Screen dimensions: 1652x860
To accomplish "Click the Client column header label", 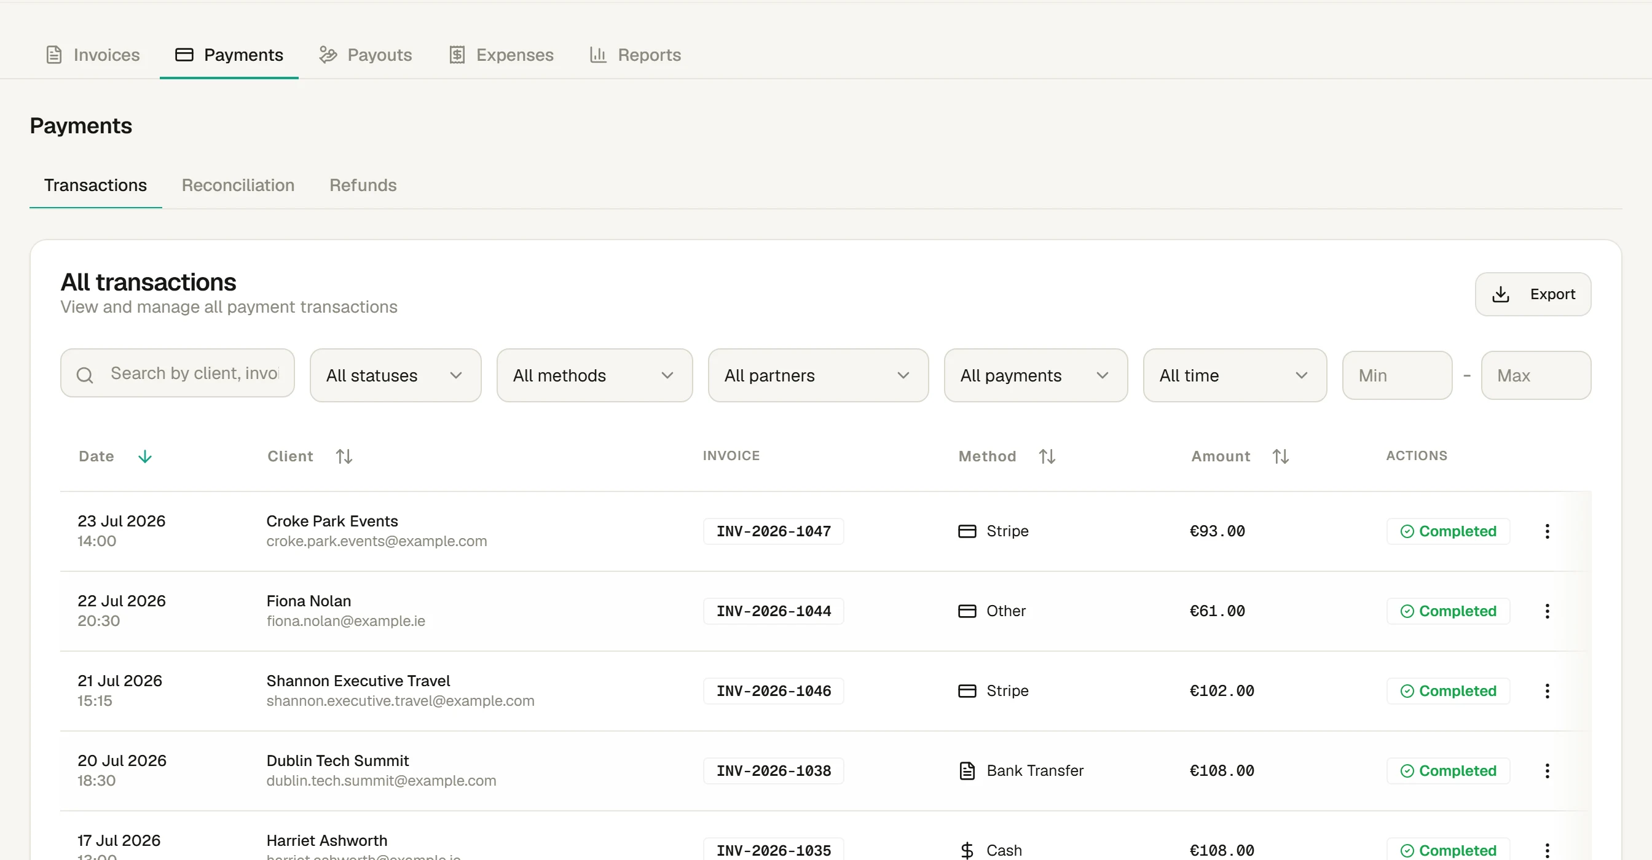I will (290, 456).
